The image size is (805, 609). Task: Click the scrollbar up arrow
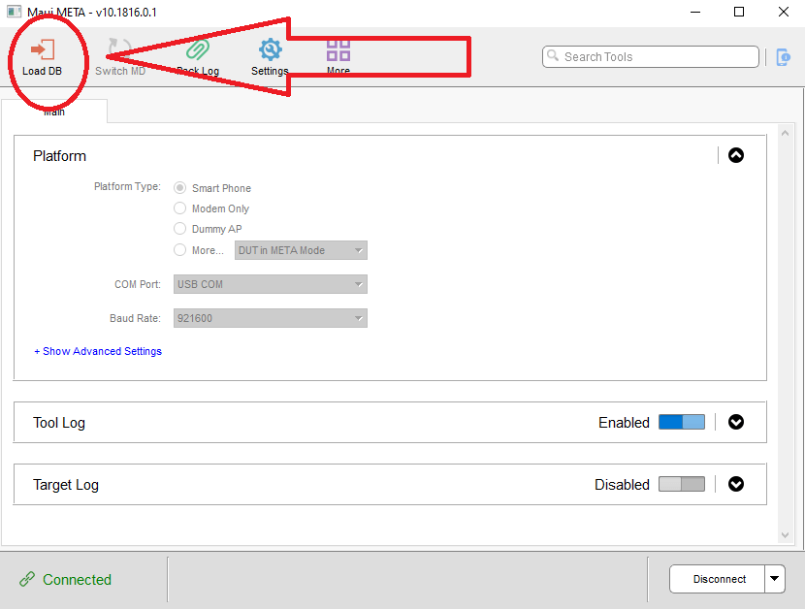pos(785,133)
